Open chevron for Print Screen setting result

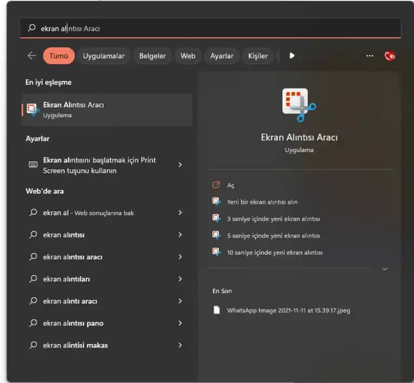click(x=180, y=165)
